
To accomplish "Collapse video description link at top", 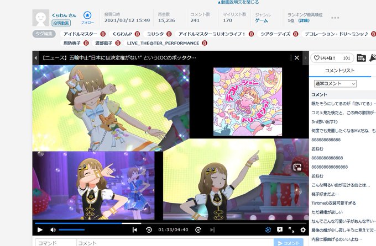I will [238, 2].
